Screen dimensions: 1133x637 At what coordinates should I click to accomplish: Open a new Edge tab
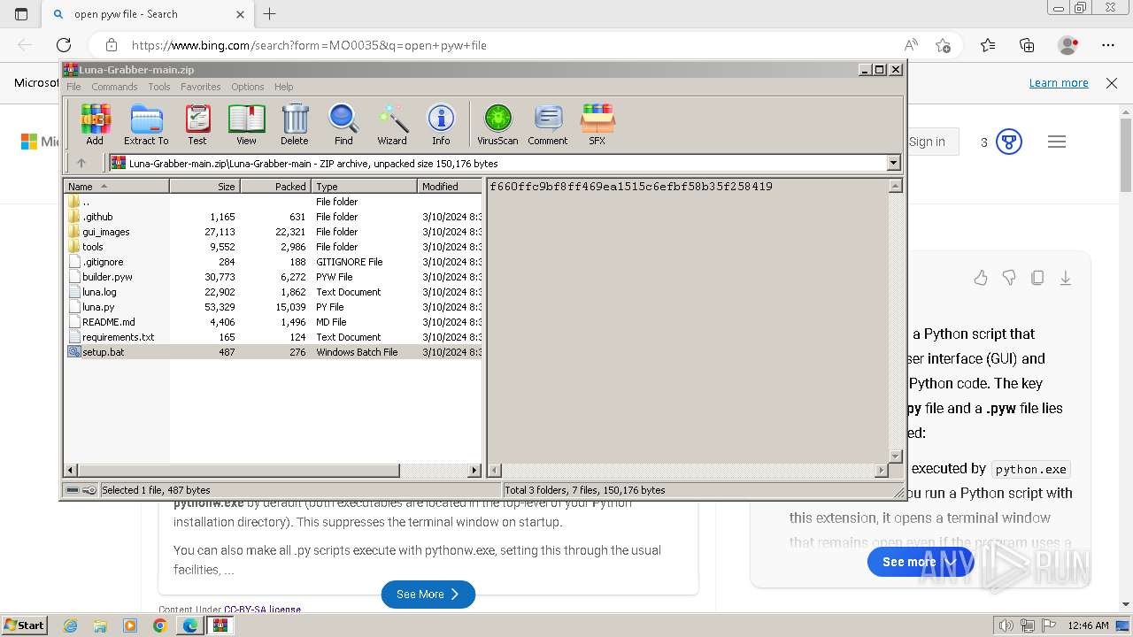(x=270, y=14)
